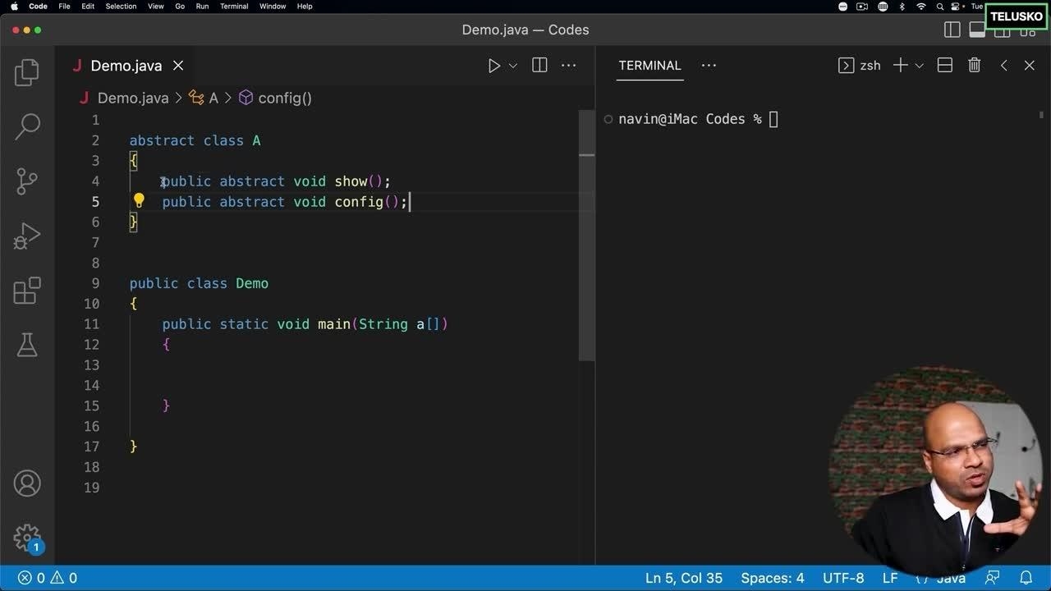The height and width of the screenshot is (591, 1051).
Task: Click the Spaces: 4 indentation setting
Action: click(x=772, y=578)
